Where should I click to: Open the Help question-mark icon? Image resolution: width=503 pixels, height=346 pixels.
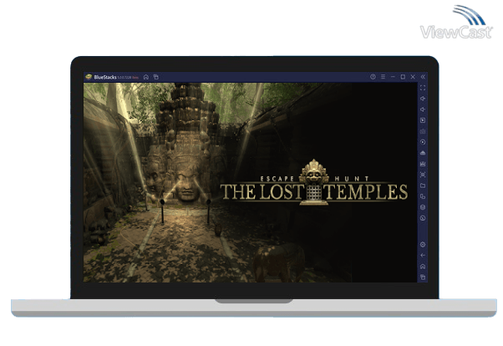(373, 77)
